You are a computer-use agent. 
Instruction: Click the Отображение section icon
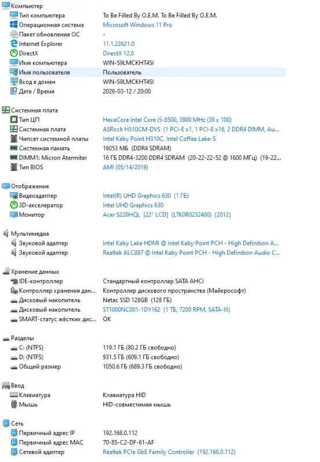[6, 186]
